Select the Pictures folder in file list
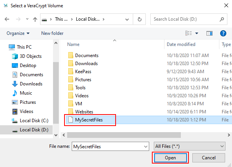Viewport: 232px width, 167px height. click(80, 80)
